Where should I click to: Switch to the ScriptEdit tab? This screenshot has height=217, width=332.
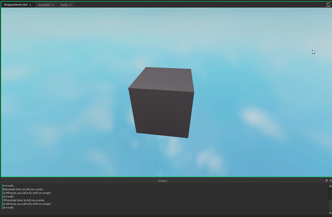[44, 5]
